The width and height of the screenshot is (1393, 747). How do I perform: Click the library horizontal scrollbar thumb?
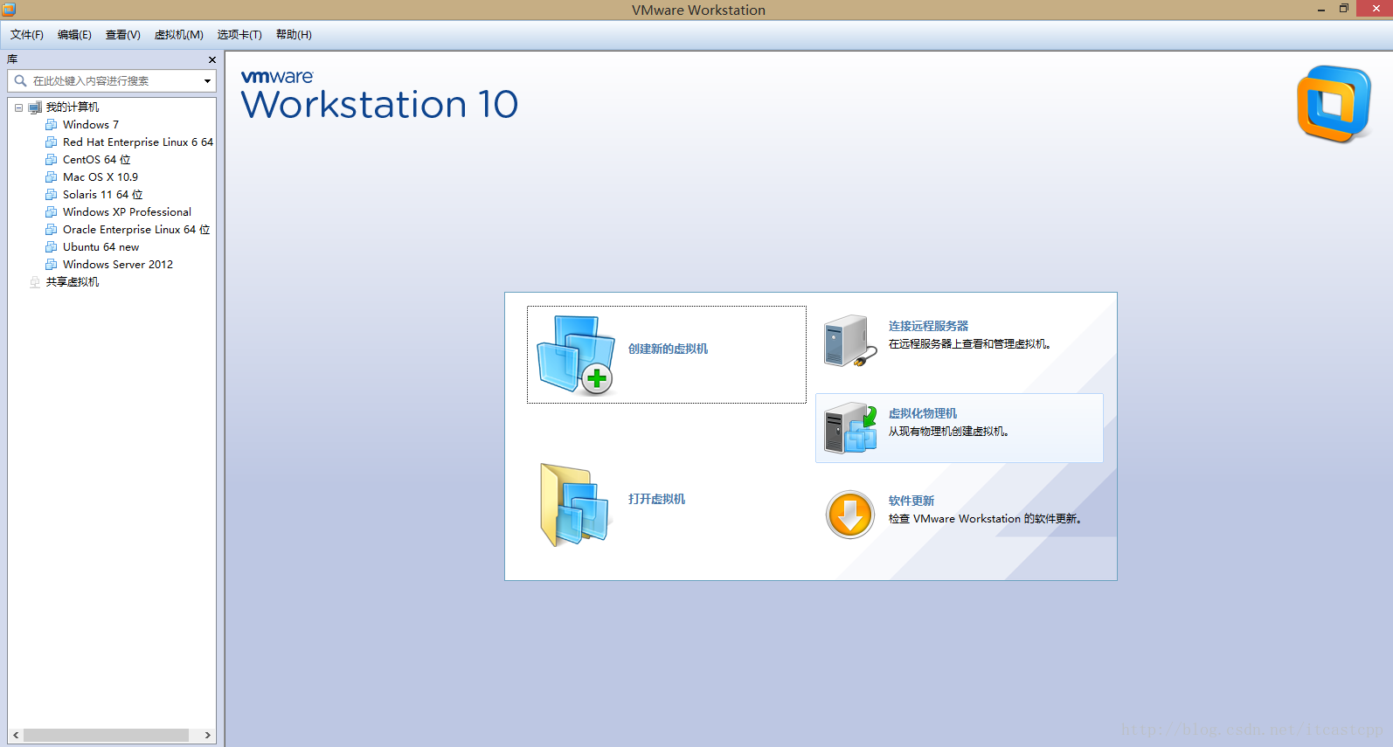coord(106,736)
